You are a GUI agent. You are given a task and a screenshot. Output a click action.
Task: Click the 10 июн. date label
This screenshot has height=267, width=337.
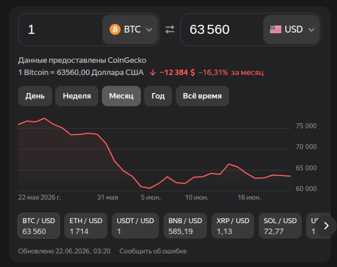pyautogui.click(x=196, y=197)
